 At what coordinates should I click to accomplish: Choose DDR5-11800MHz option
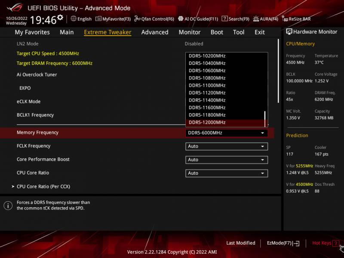pyautogui.click(x=225, y=115)
